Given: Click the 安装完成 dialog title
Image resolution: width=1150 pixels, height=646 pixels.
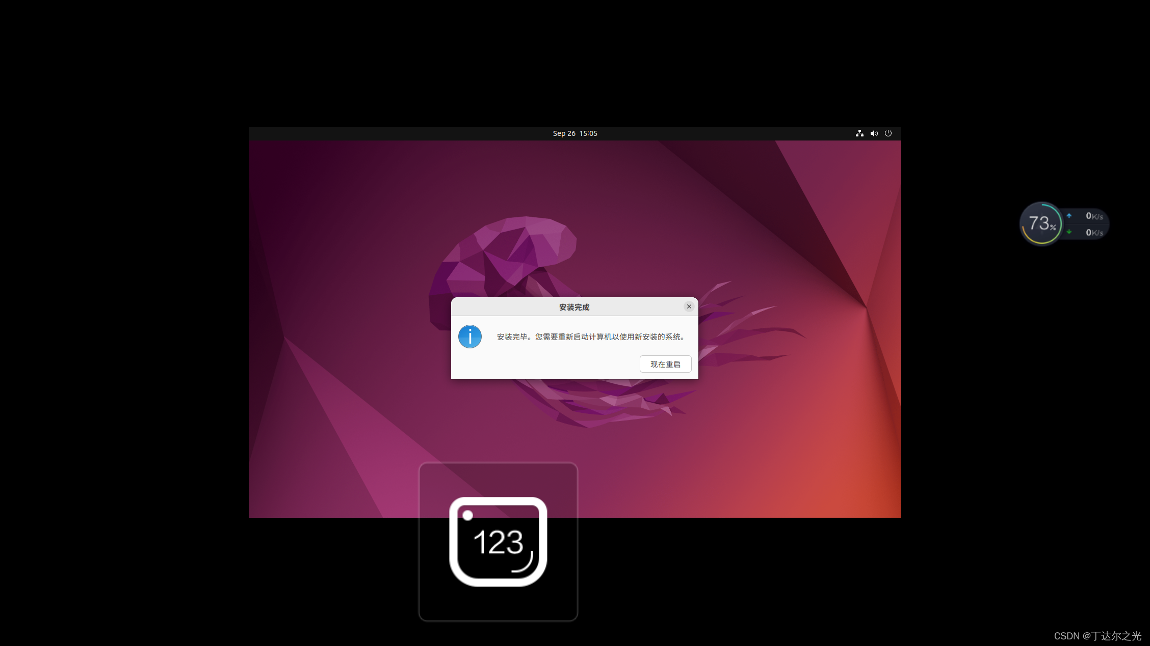Looking at the screenshot, I should 574,307.
